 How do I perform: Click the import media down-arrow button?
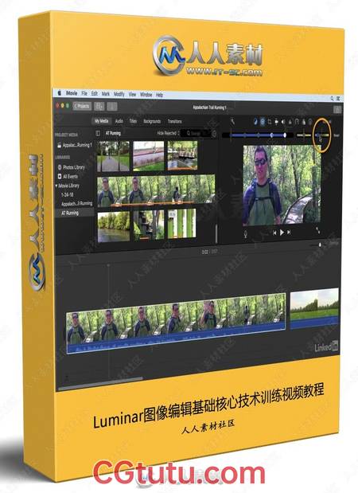pyautogui.click(x=112, y=107)
